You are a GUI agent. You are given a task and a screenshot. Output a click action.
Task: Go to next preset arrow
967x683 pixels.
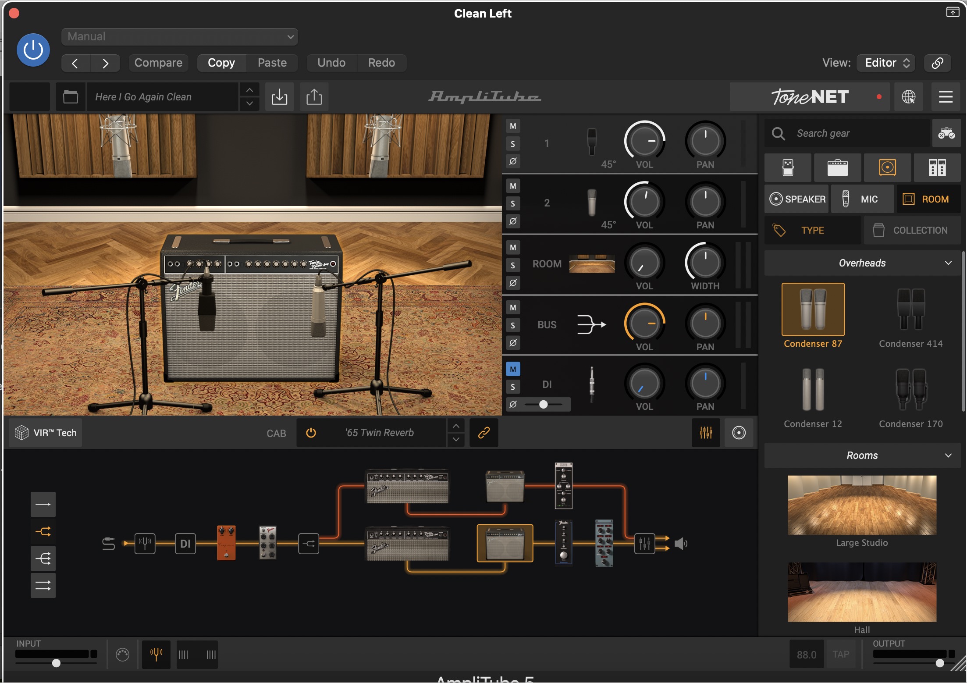tap(105, 63)
